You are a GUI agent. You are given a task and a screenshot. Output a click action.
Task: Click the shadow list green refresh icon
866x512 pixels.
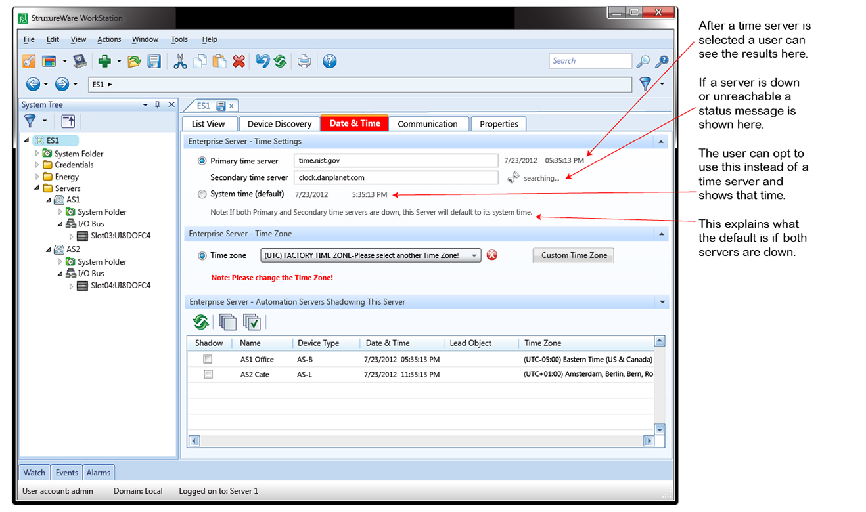coord(201,322)
